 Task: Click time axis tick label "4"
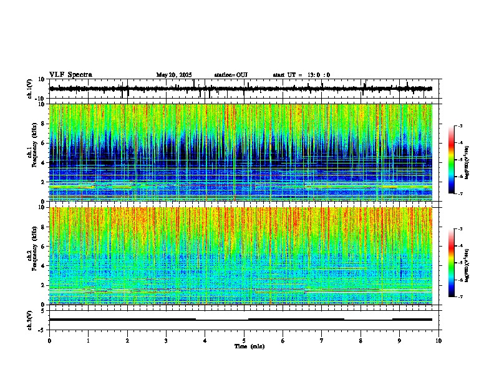click(205, 341)
